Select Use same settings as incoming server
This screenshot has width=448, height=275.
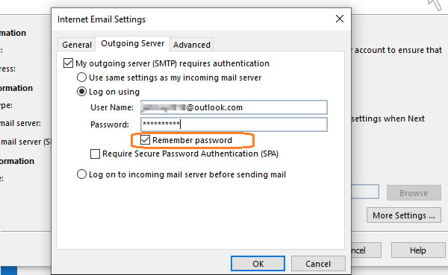tap(81, 78)
